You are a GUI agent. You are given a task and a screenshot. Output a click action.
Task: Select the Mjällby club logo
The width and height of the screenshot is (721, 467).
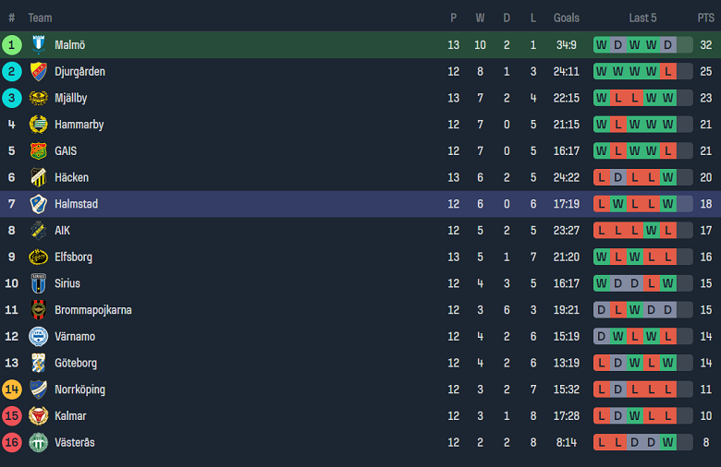point(39,98)
